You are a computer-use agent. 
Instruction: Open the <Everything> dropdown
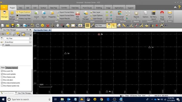[30, 42]
